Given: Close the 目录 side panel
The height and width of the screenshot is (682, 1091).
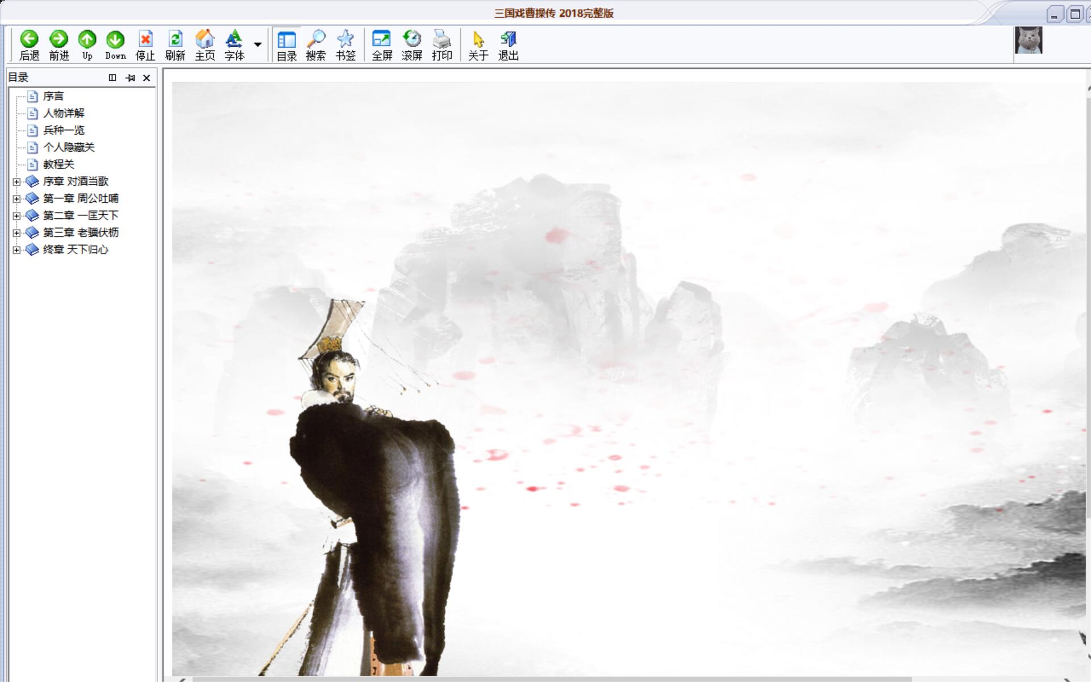Looking at the screenshot, I should 147,78.
